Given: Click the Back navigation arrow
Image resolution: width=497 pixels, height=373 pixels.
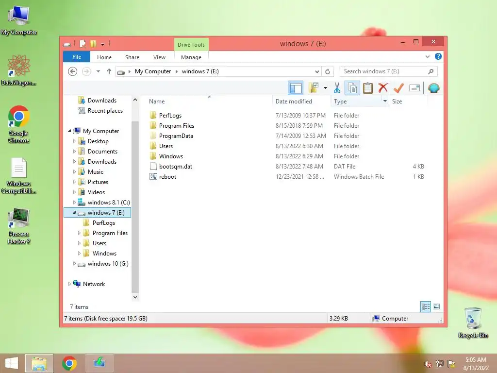Looking at the screenshot, I should tap(73, 71).
